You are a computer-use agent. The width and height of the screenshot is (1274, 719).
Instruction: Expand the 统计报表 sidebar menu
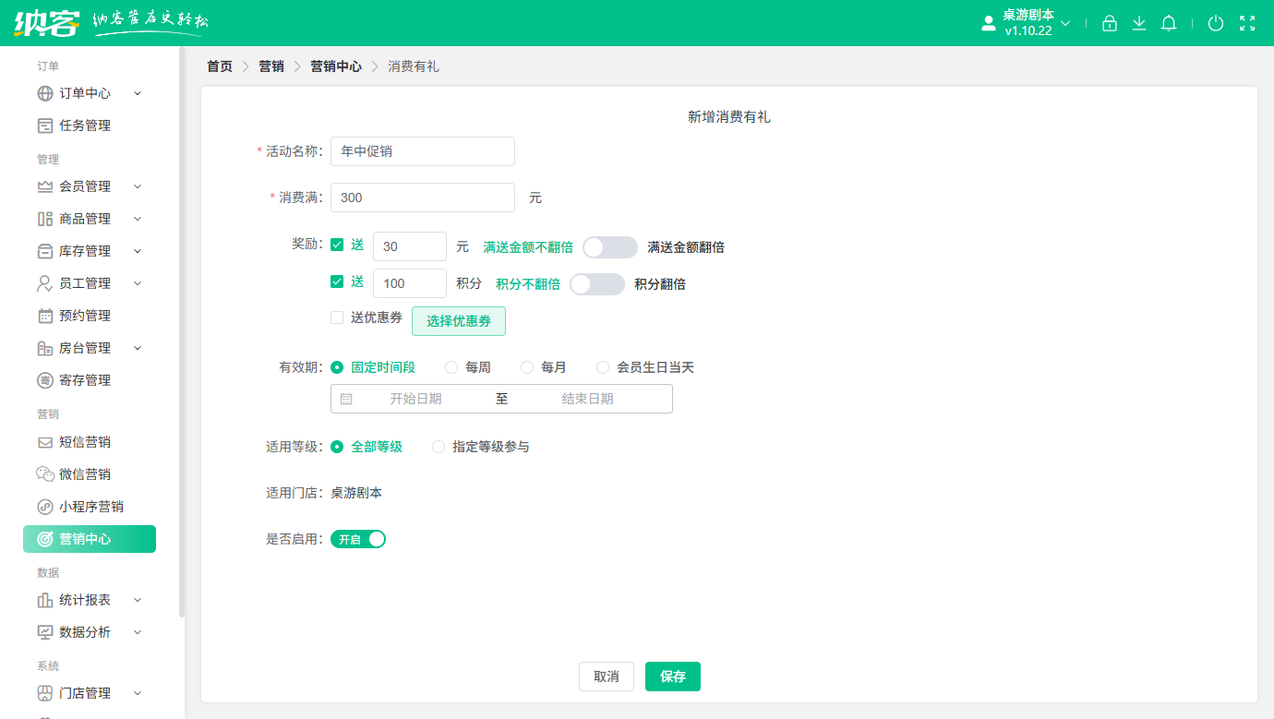pyautogui.click(x=82, y=599)
